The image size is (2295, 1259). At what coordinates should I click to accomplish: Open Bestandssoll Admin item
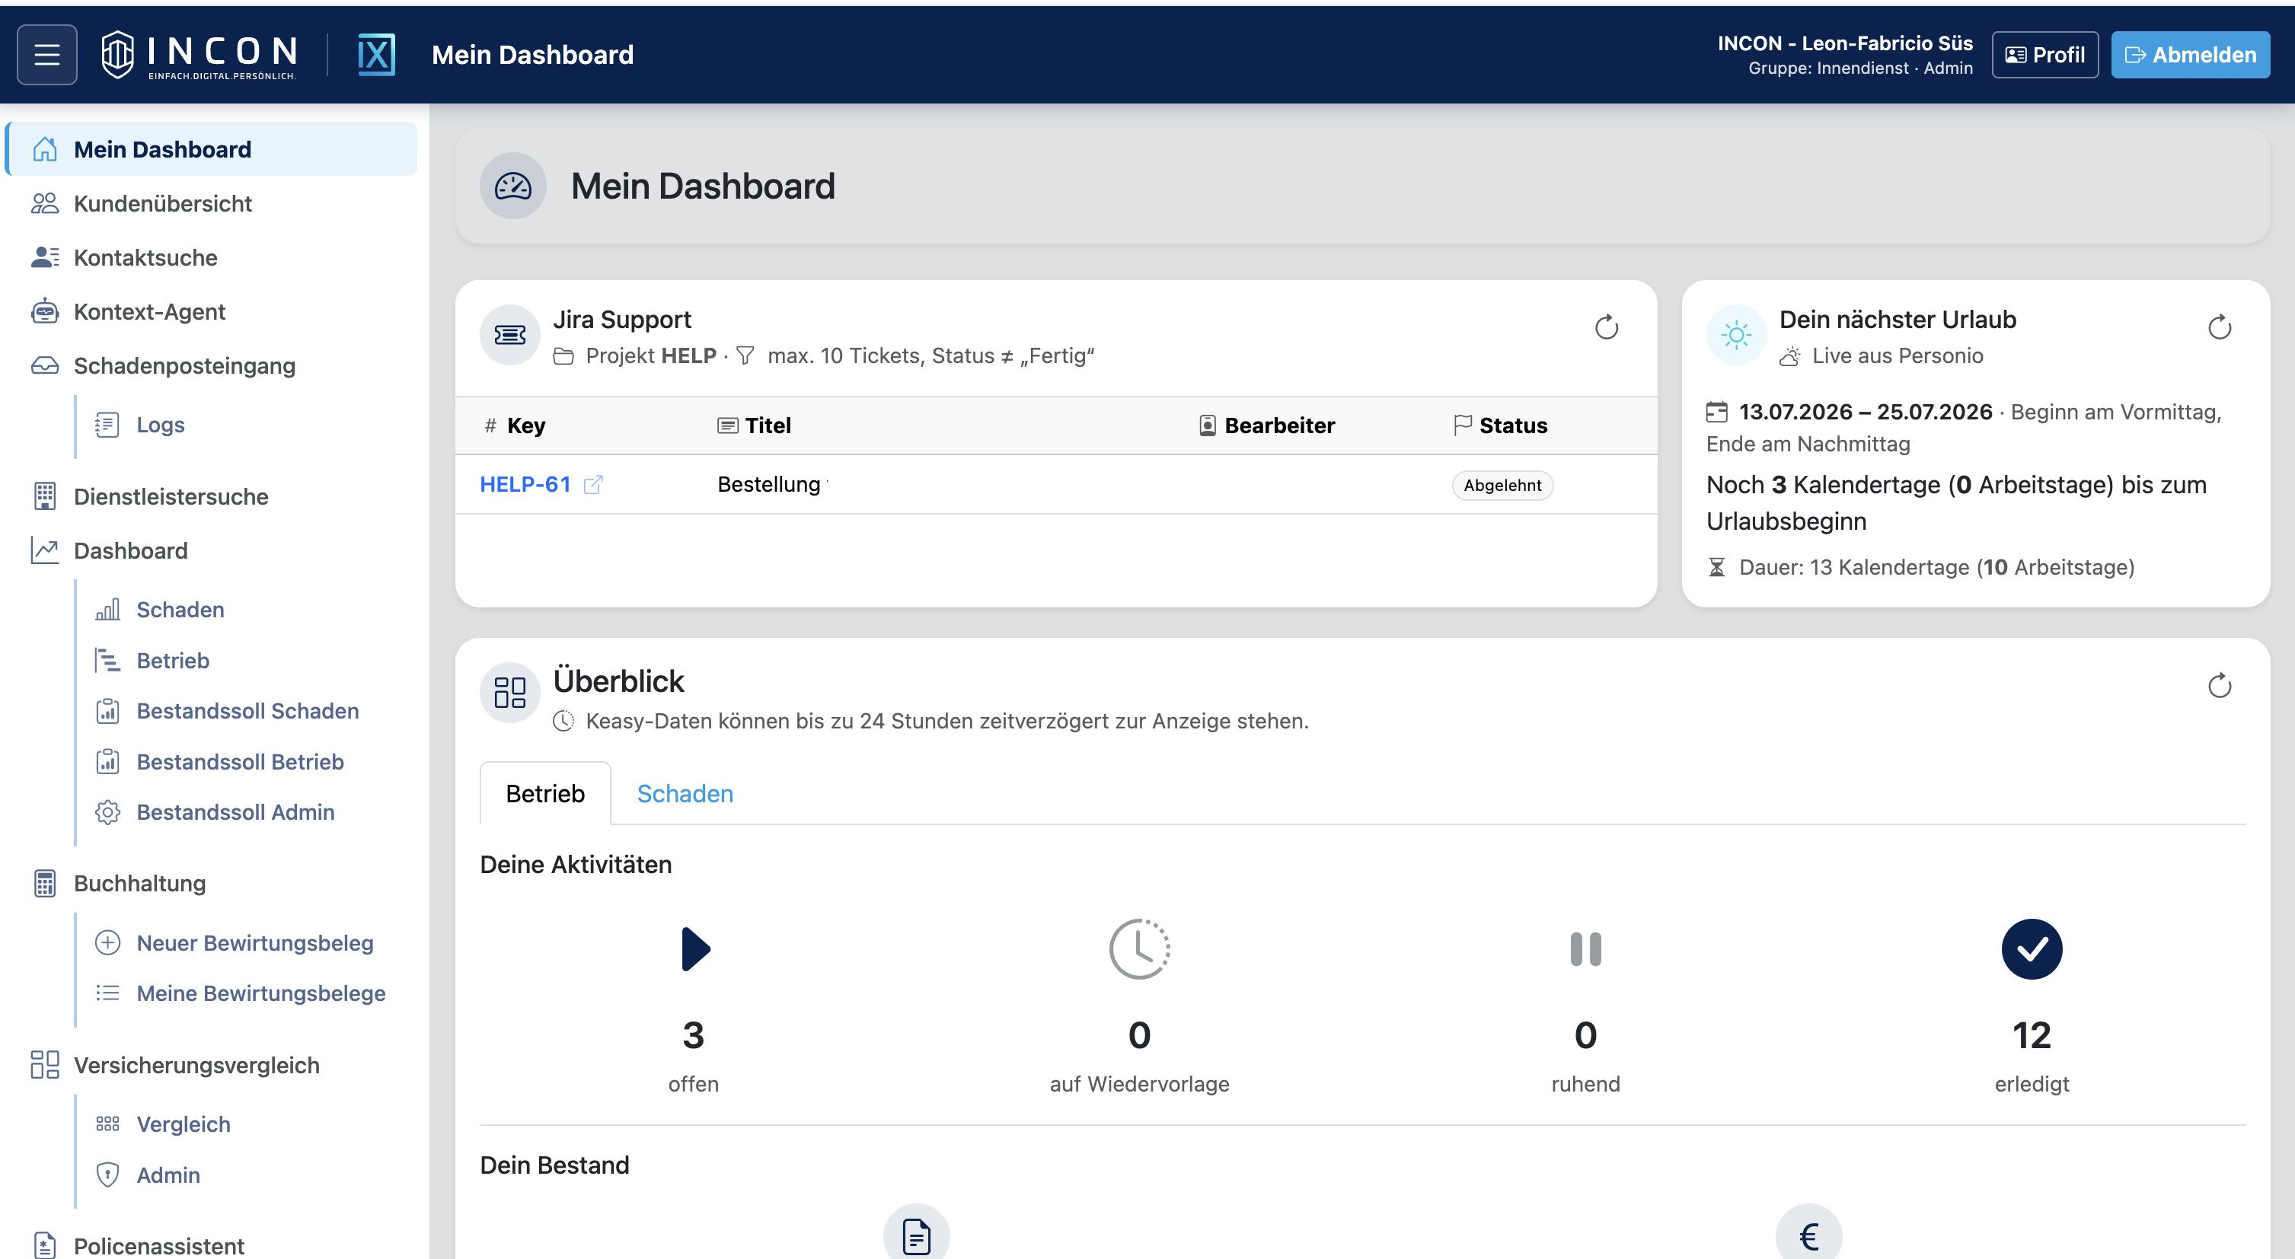pos(235,812)
